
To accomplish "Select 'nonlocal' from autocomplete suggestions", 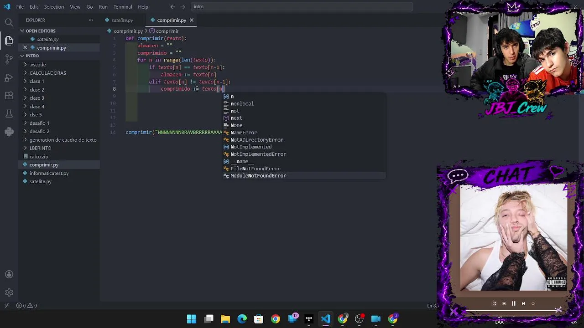I will [304, 104].
